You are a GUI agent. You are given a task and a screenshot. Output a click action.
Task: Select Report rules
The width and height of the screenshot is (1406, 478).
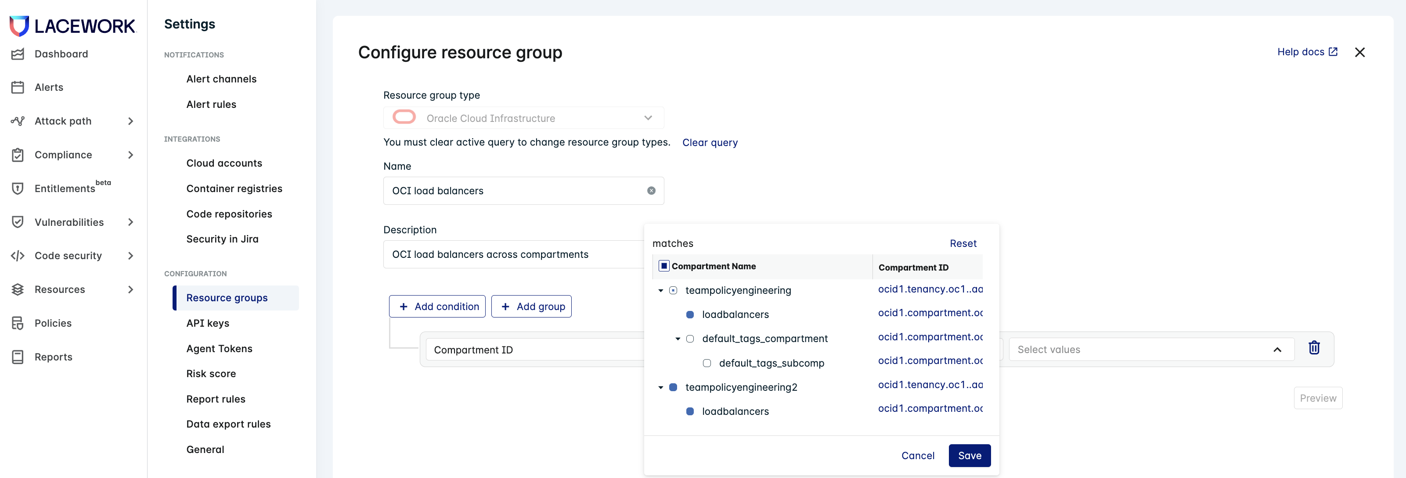tap(216, 399)
